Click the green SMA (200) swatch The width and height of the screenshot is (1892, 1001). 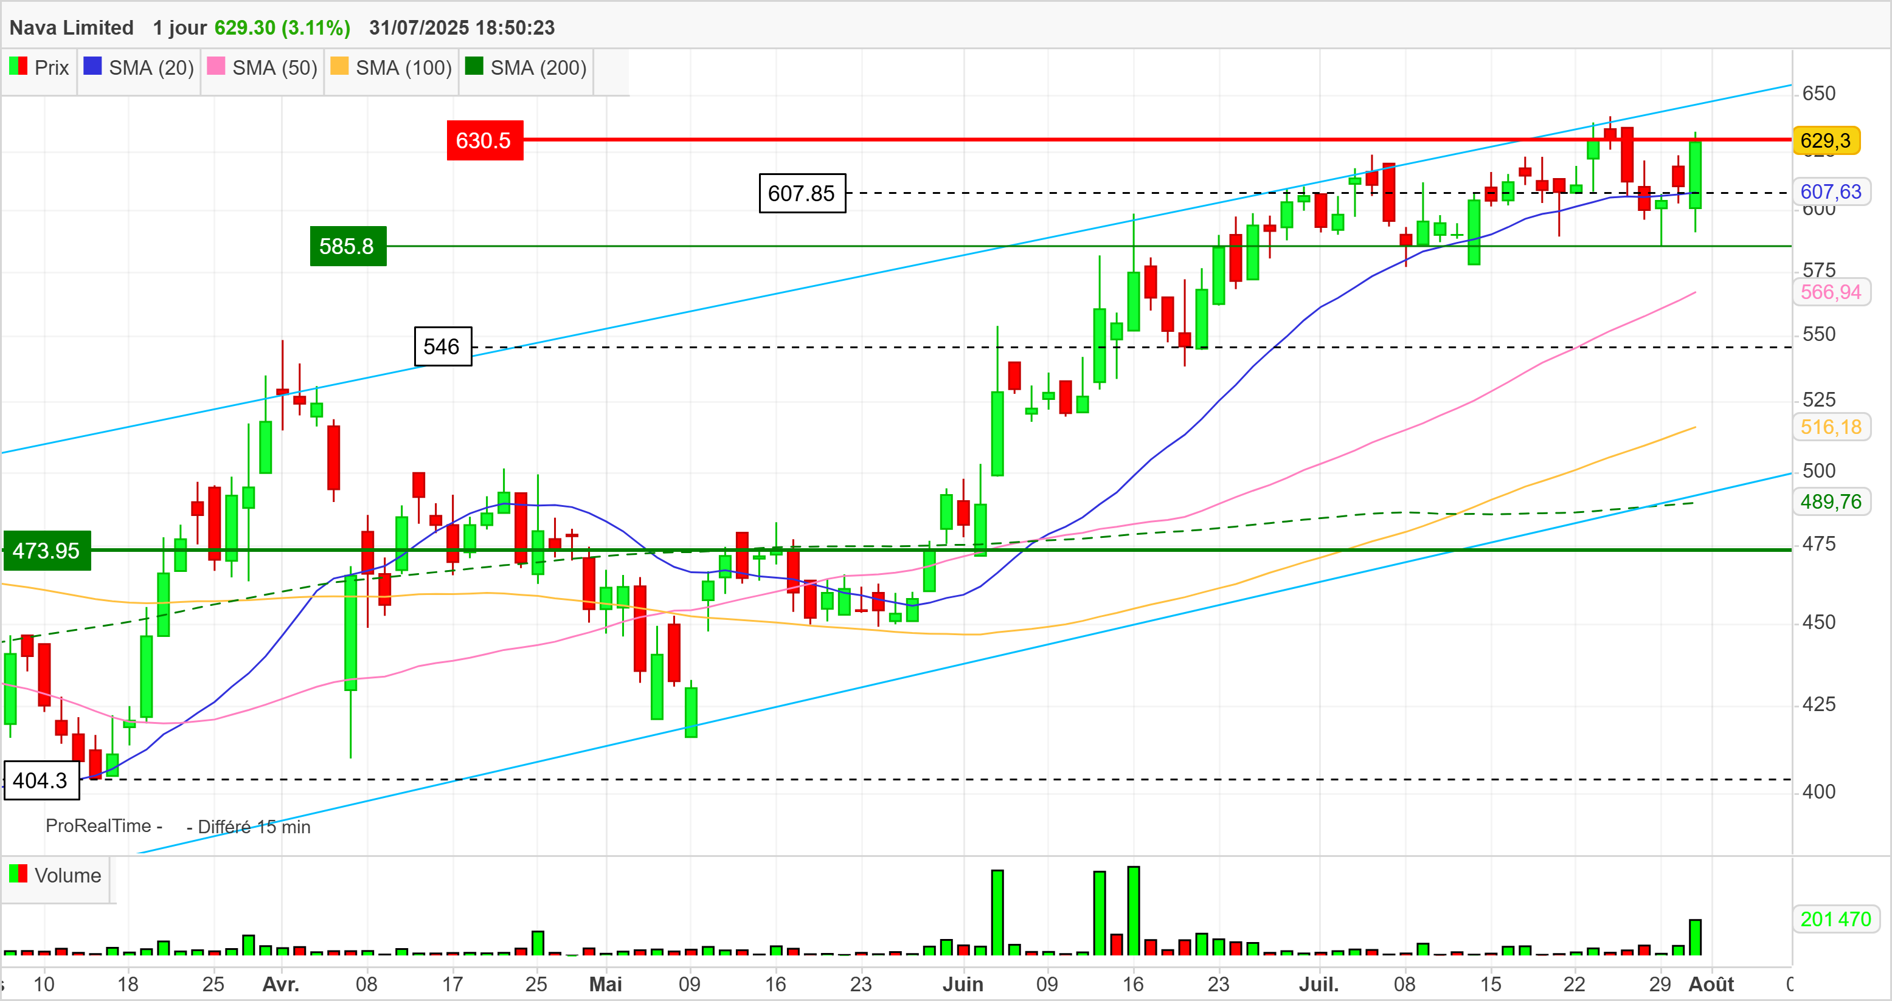(474, 66)
